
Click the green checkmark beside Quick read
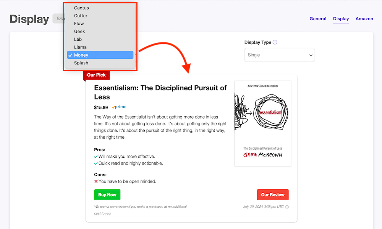(x=96, y=163)
